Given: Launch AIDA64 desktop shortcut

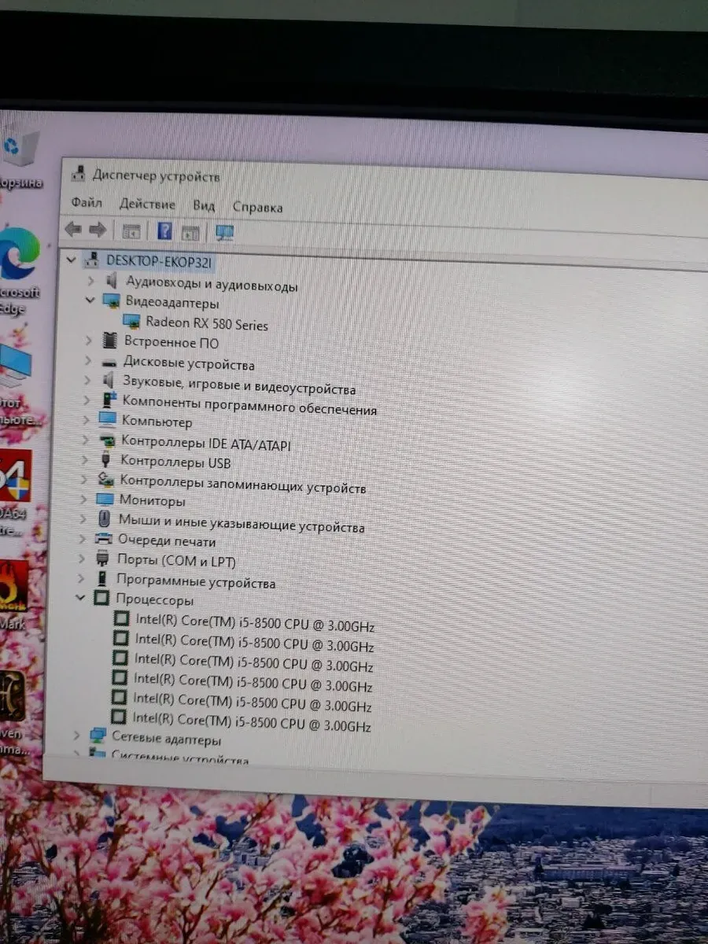Looking at the screenshot, I should pyautogui.click(x=16, y=476).
